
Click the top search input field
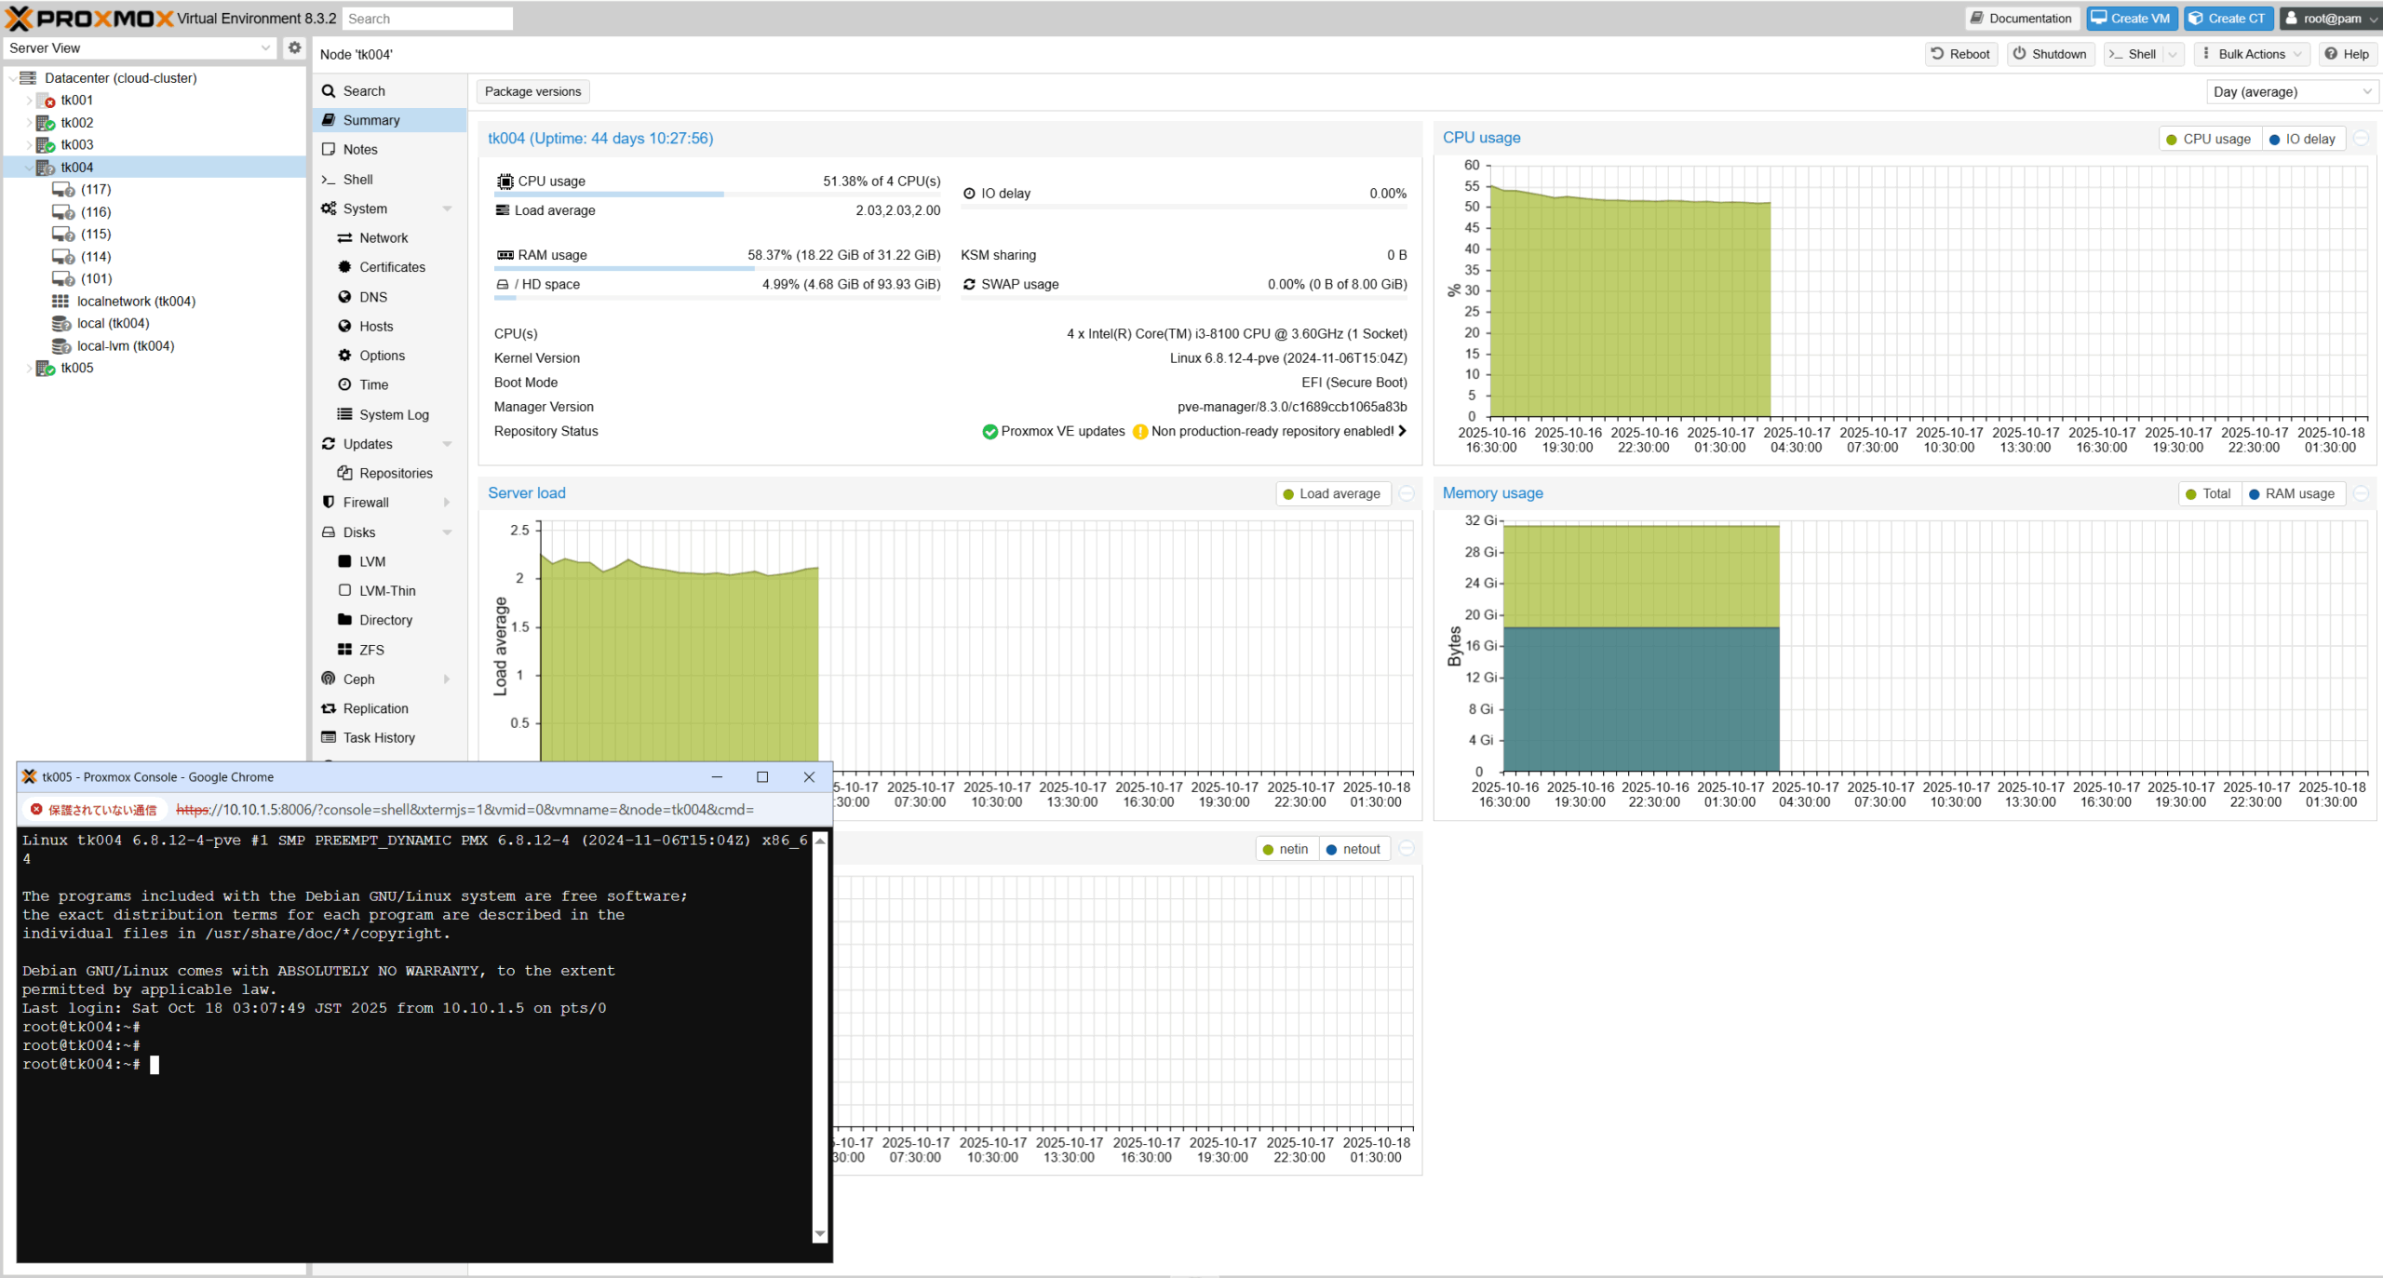coord(427,19)
